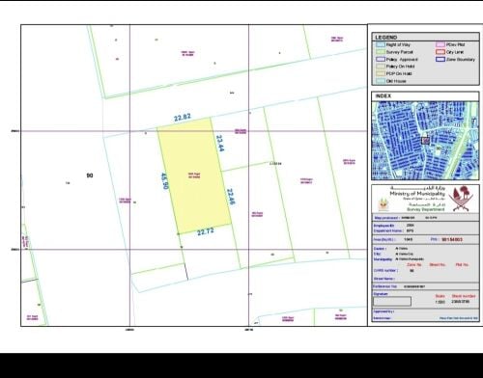Viewport: 483px width, 378px height.
Task: Click the Policy On Hold legend swatch
Action: pyautogui.click(x=381, y=67)
